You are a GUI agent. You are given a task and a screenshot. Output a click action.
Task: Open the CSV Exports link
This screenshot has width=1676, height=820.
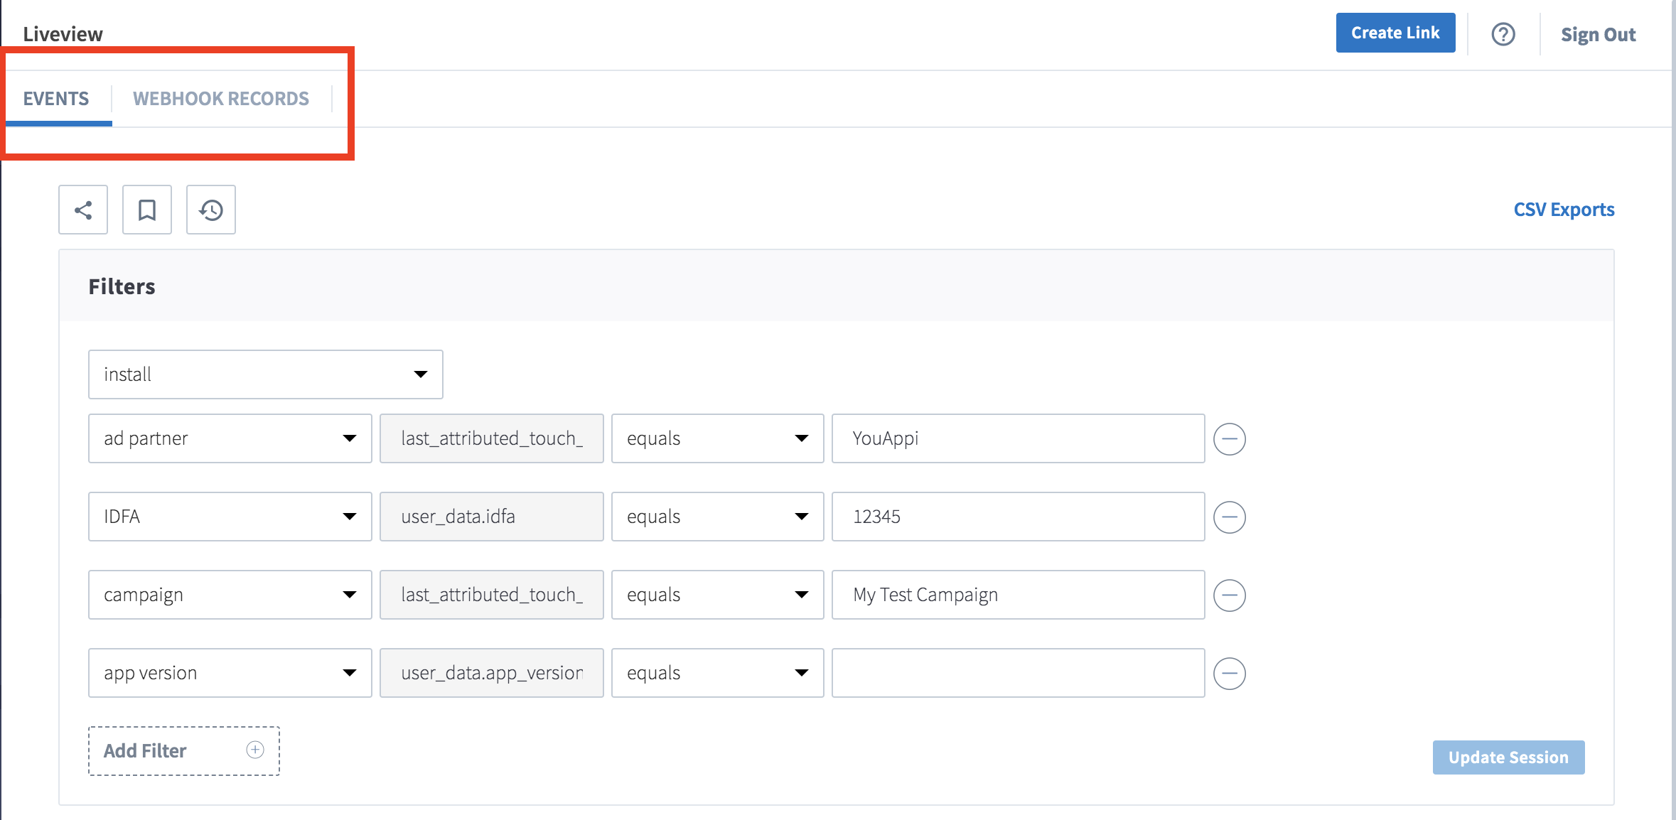click(x=1563, y=210)
